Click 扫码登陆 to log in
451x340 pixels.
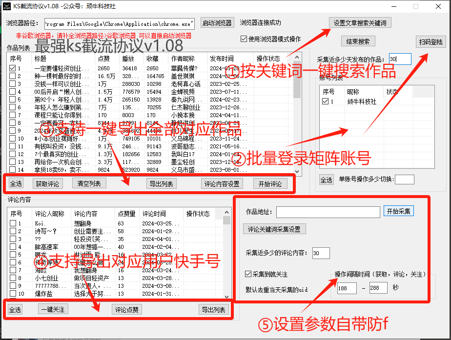click(x=431, y=42)
